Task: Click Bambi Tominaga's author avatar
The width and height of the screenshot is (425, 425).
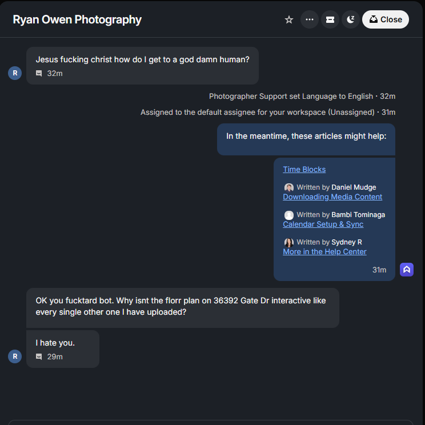Action: (x=289, y=215)
